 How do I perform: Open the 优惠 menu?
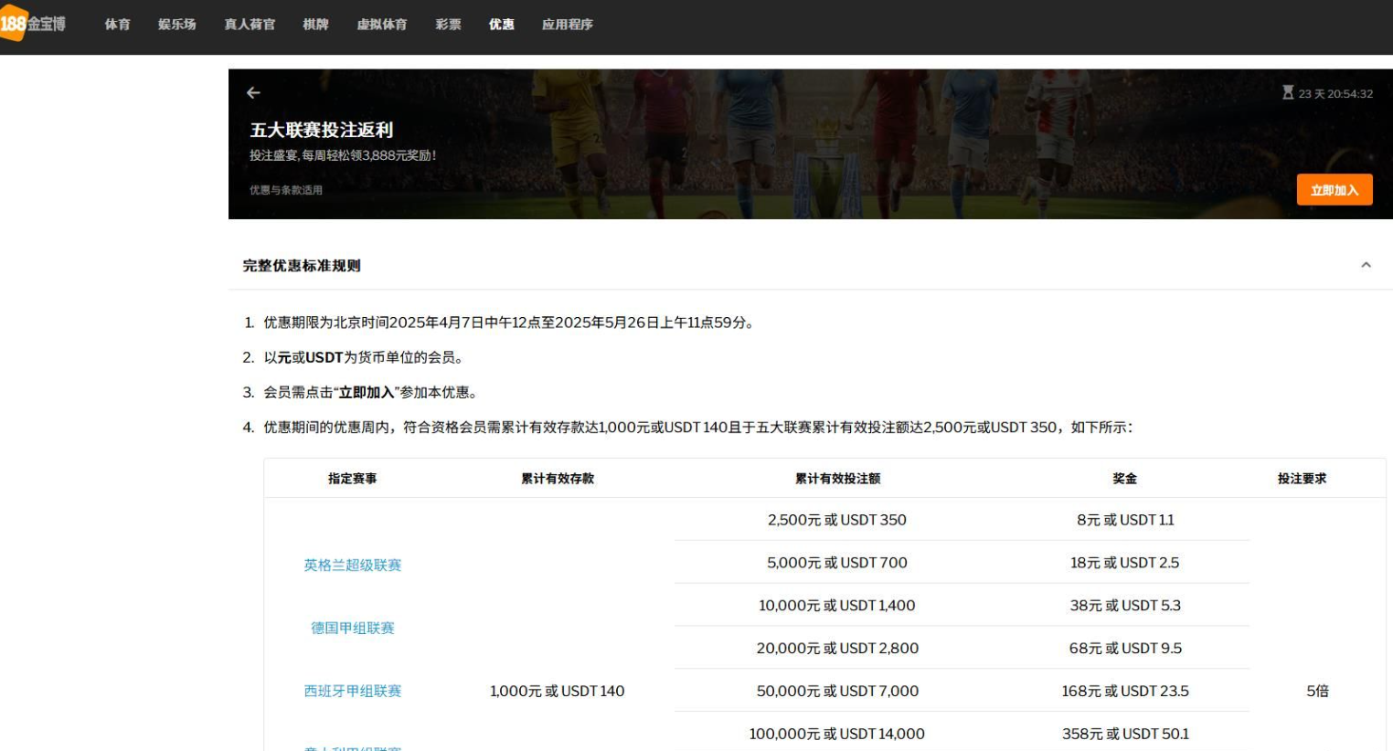click(501, 25)
